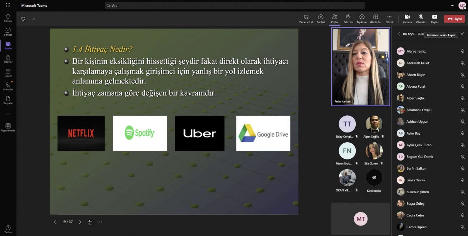Open slide grid view icon
Image resolution: width=468 pixels, height=236 pixels.
click(90, 222)
